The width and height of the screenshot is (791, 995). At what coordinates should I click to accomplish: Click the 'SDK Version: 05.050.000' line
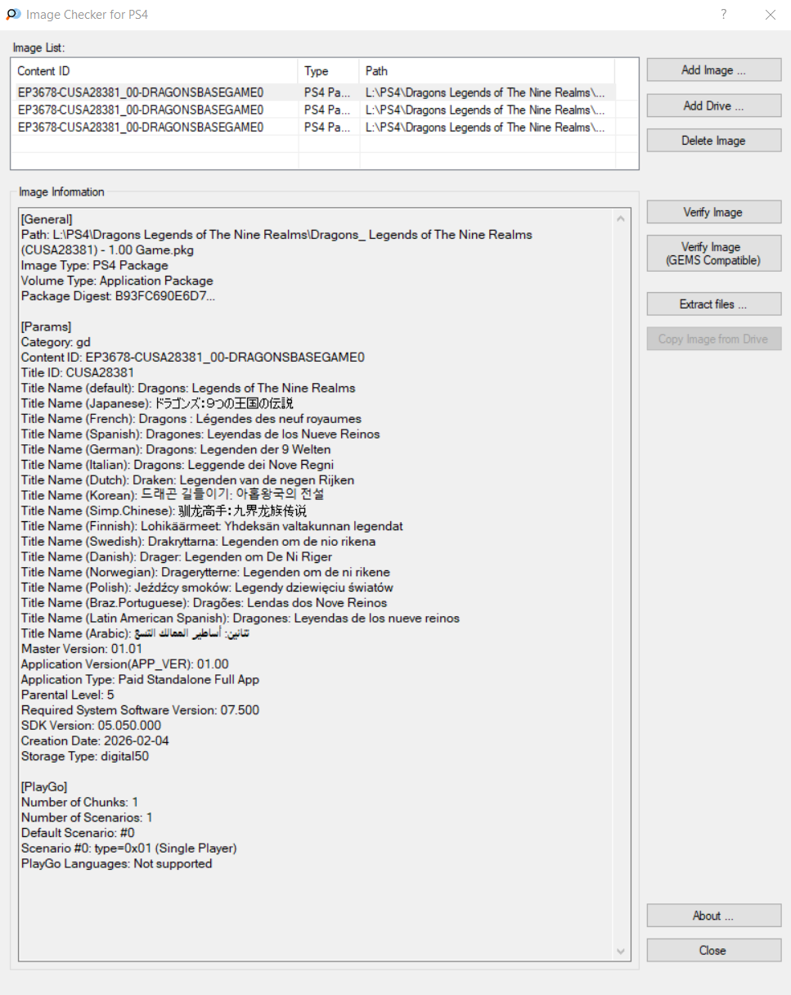(91, 726)
